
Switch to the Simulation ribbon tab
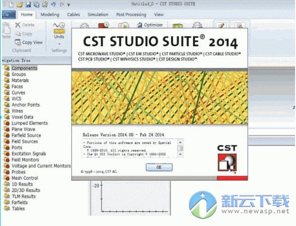(x=98, y=15)
